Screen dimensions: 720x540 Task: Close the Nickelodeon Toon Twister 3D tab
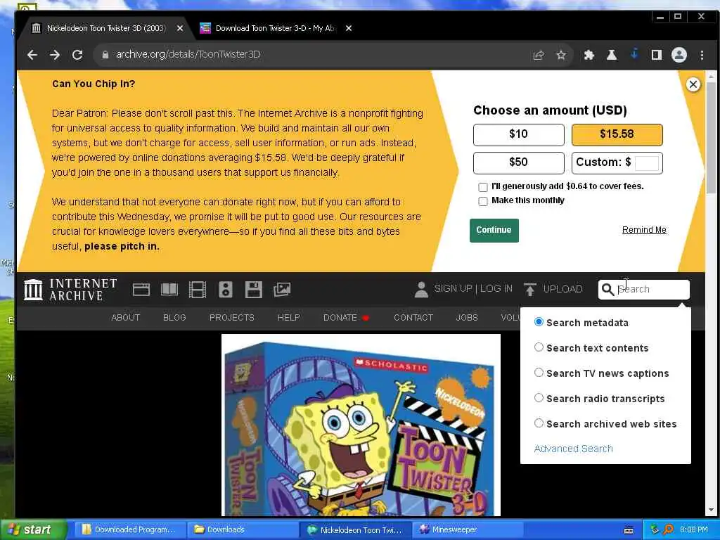click(180, 28)
